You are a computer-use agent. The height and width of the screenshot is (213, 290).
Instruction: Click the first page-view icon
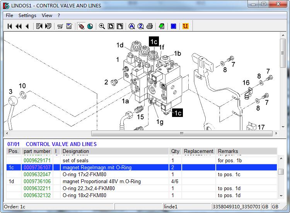(x=111, y=26)
